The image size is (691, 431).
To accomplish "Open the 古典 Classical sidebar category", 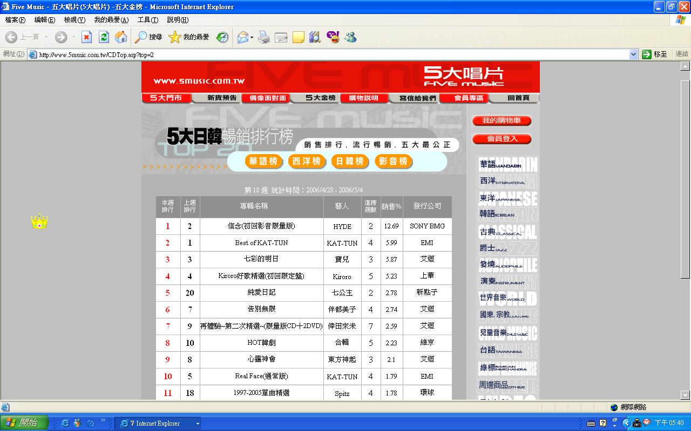I will 507,232.
